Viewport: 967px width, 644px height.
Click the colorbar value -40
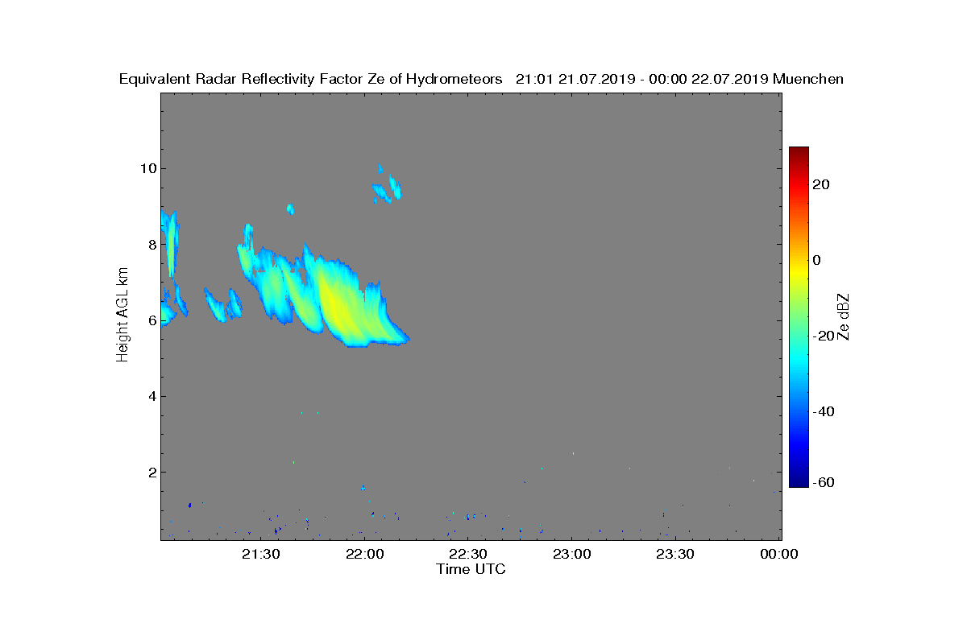tap(824, 411)
